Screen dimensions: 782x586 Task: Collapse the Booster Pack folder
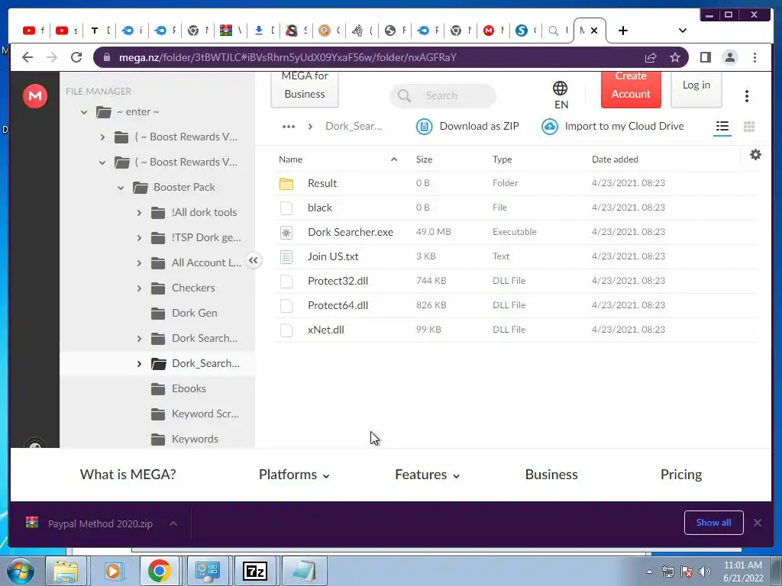pos(121,188)
